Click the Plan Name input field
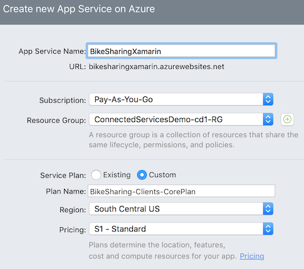The width and height of the screenshot is (304, 269). tap(181, 191)
